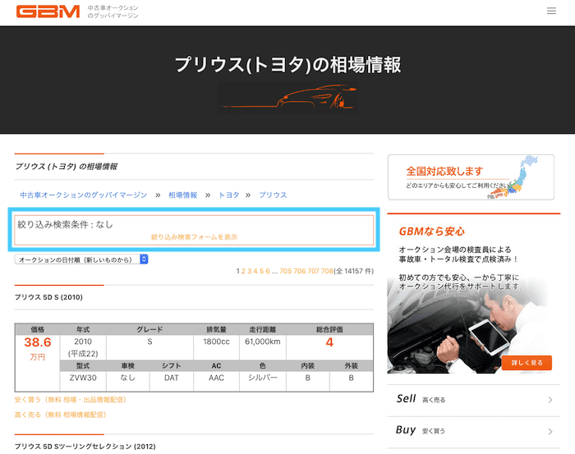Open the オークションの日付順 sort dropdown
The height and width of the screenshot is (454, 575).
[81, 259]
